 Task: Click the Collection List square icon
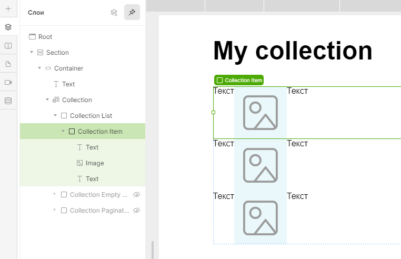coord(64,116)
